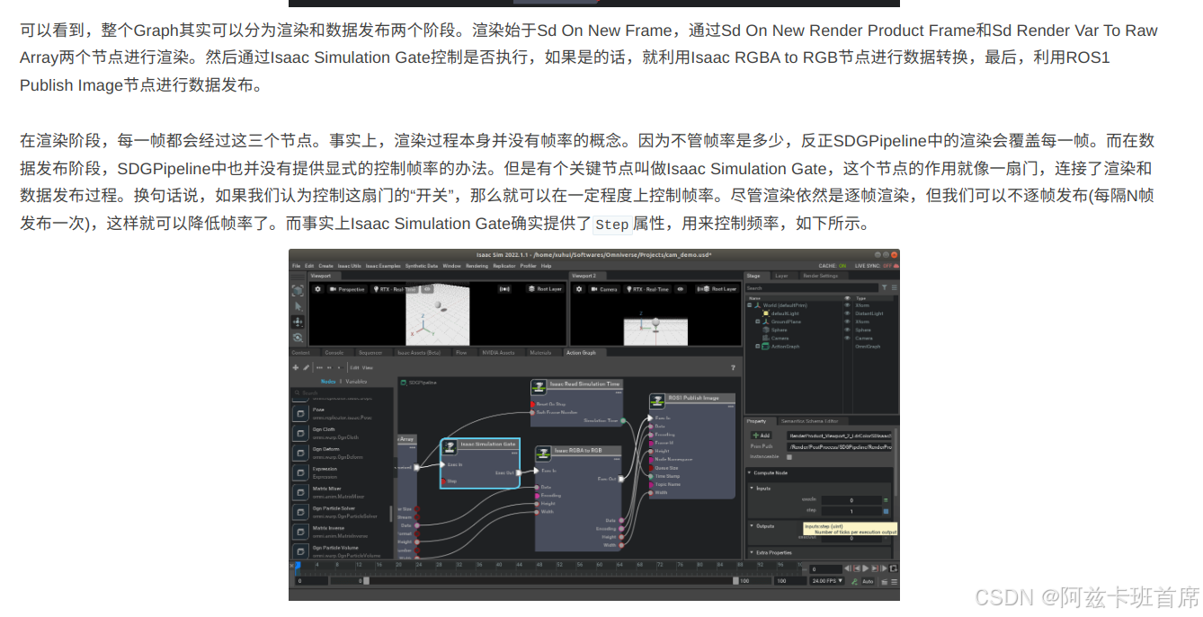Toggle visibility eye for Sphere
Viewport: 1203px width, 617px height.
pyautogui.click(x=847, y=330)
